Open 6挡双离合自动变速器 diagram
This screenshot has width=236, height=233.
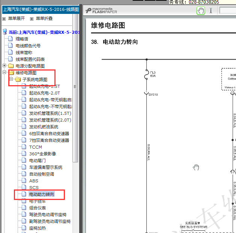(x=49, y=134)
